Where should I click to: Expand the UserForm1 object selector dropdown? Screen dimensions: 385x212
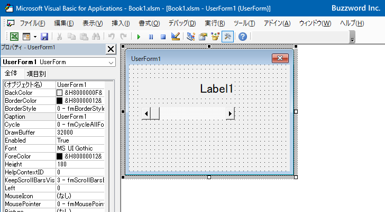pos(111,63)
